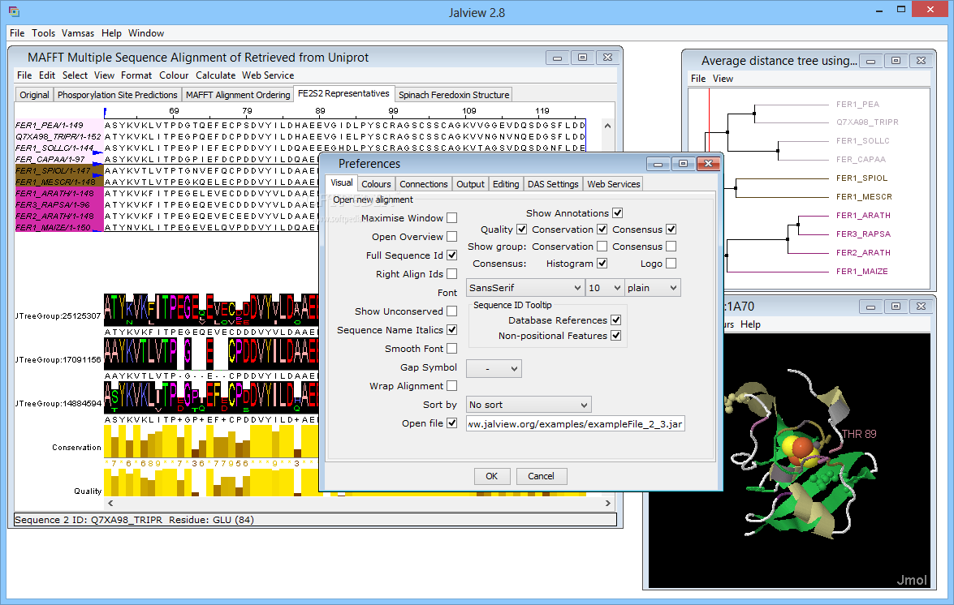Iconify the Average distance tree window
954x605 pixels.
click(x=870, y=61)
